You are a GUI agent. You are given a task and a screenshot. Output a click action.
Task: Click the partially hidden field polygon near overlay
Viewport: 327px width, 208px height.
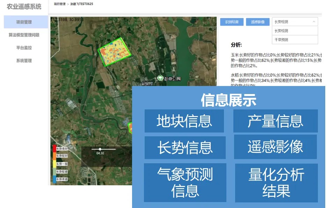click(x=130, y=127)
